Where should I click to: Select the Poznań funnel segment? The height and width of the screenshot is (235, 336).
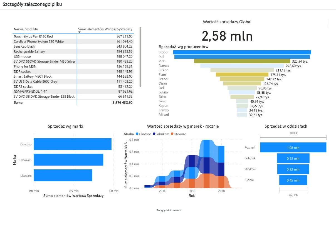coord(293,147)
